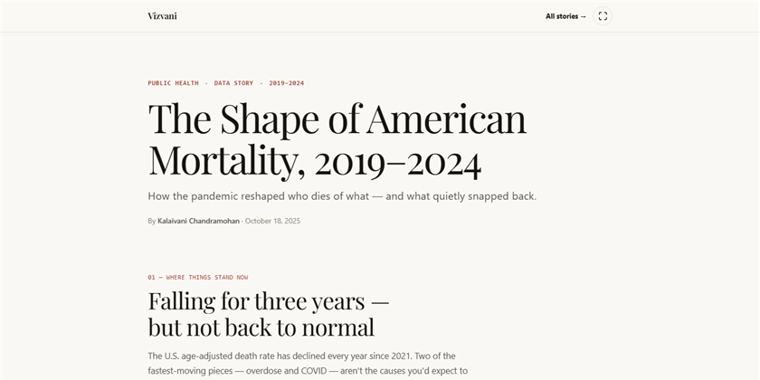Toggle fullscreen with the expand icon

pyautogui.click(x=603, y=16)
